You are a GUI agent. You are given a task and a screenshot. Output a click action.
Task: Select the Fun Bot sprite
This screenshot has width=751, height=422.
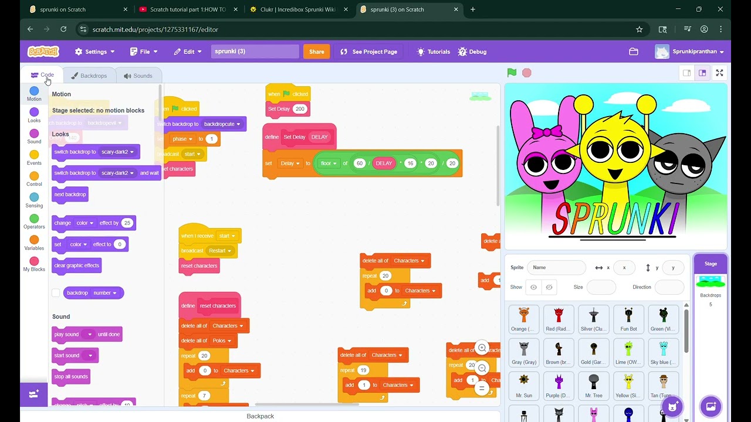(x=628, y=319)
